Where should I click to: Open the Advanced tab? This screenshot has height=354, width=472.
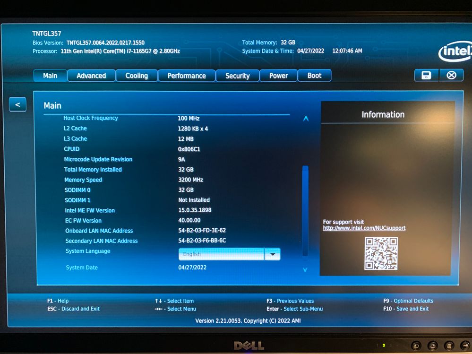tap(91, 76)
